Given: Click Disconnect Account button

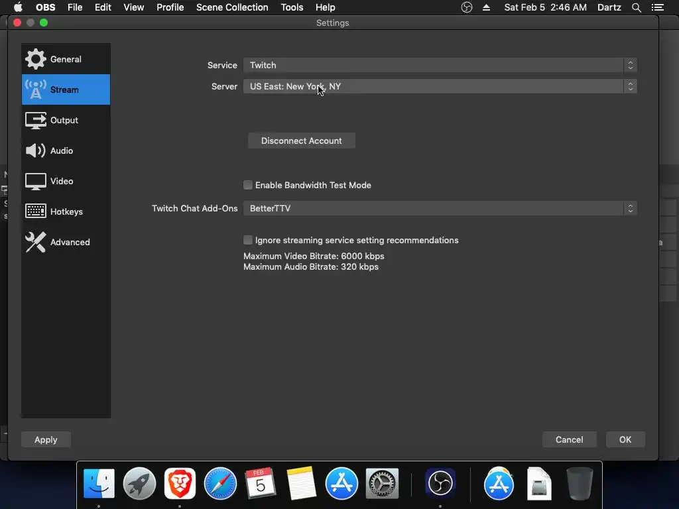Looking at the screenshot, I should click(302, 141).
